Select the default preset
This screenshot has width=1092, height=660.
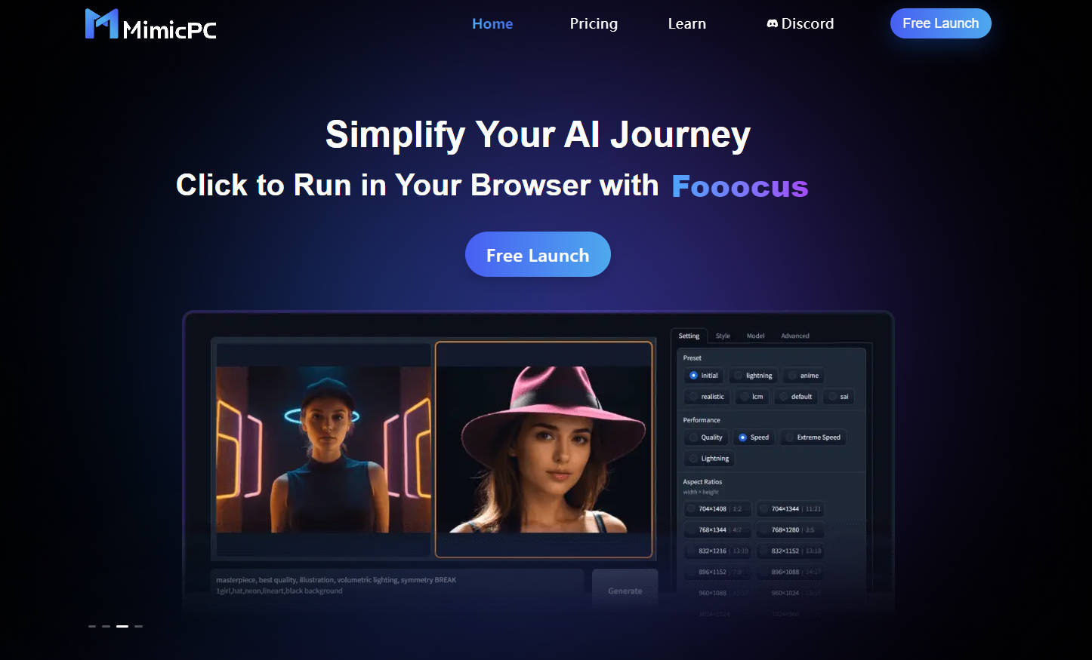(x=796, y=397)
